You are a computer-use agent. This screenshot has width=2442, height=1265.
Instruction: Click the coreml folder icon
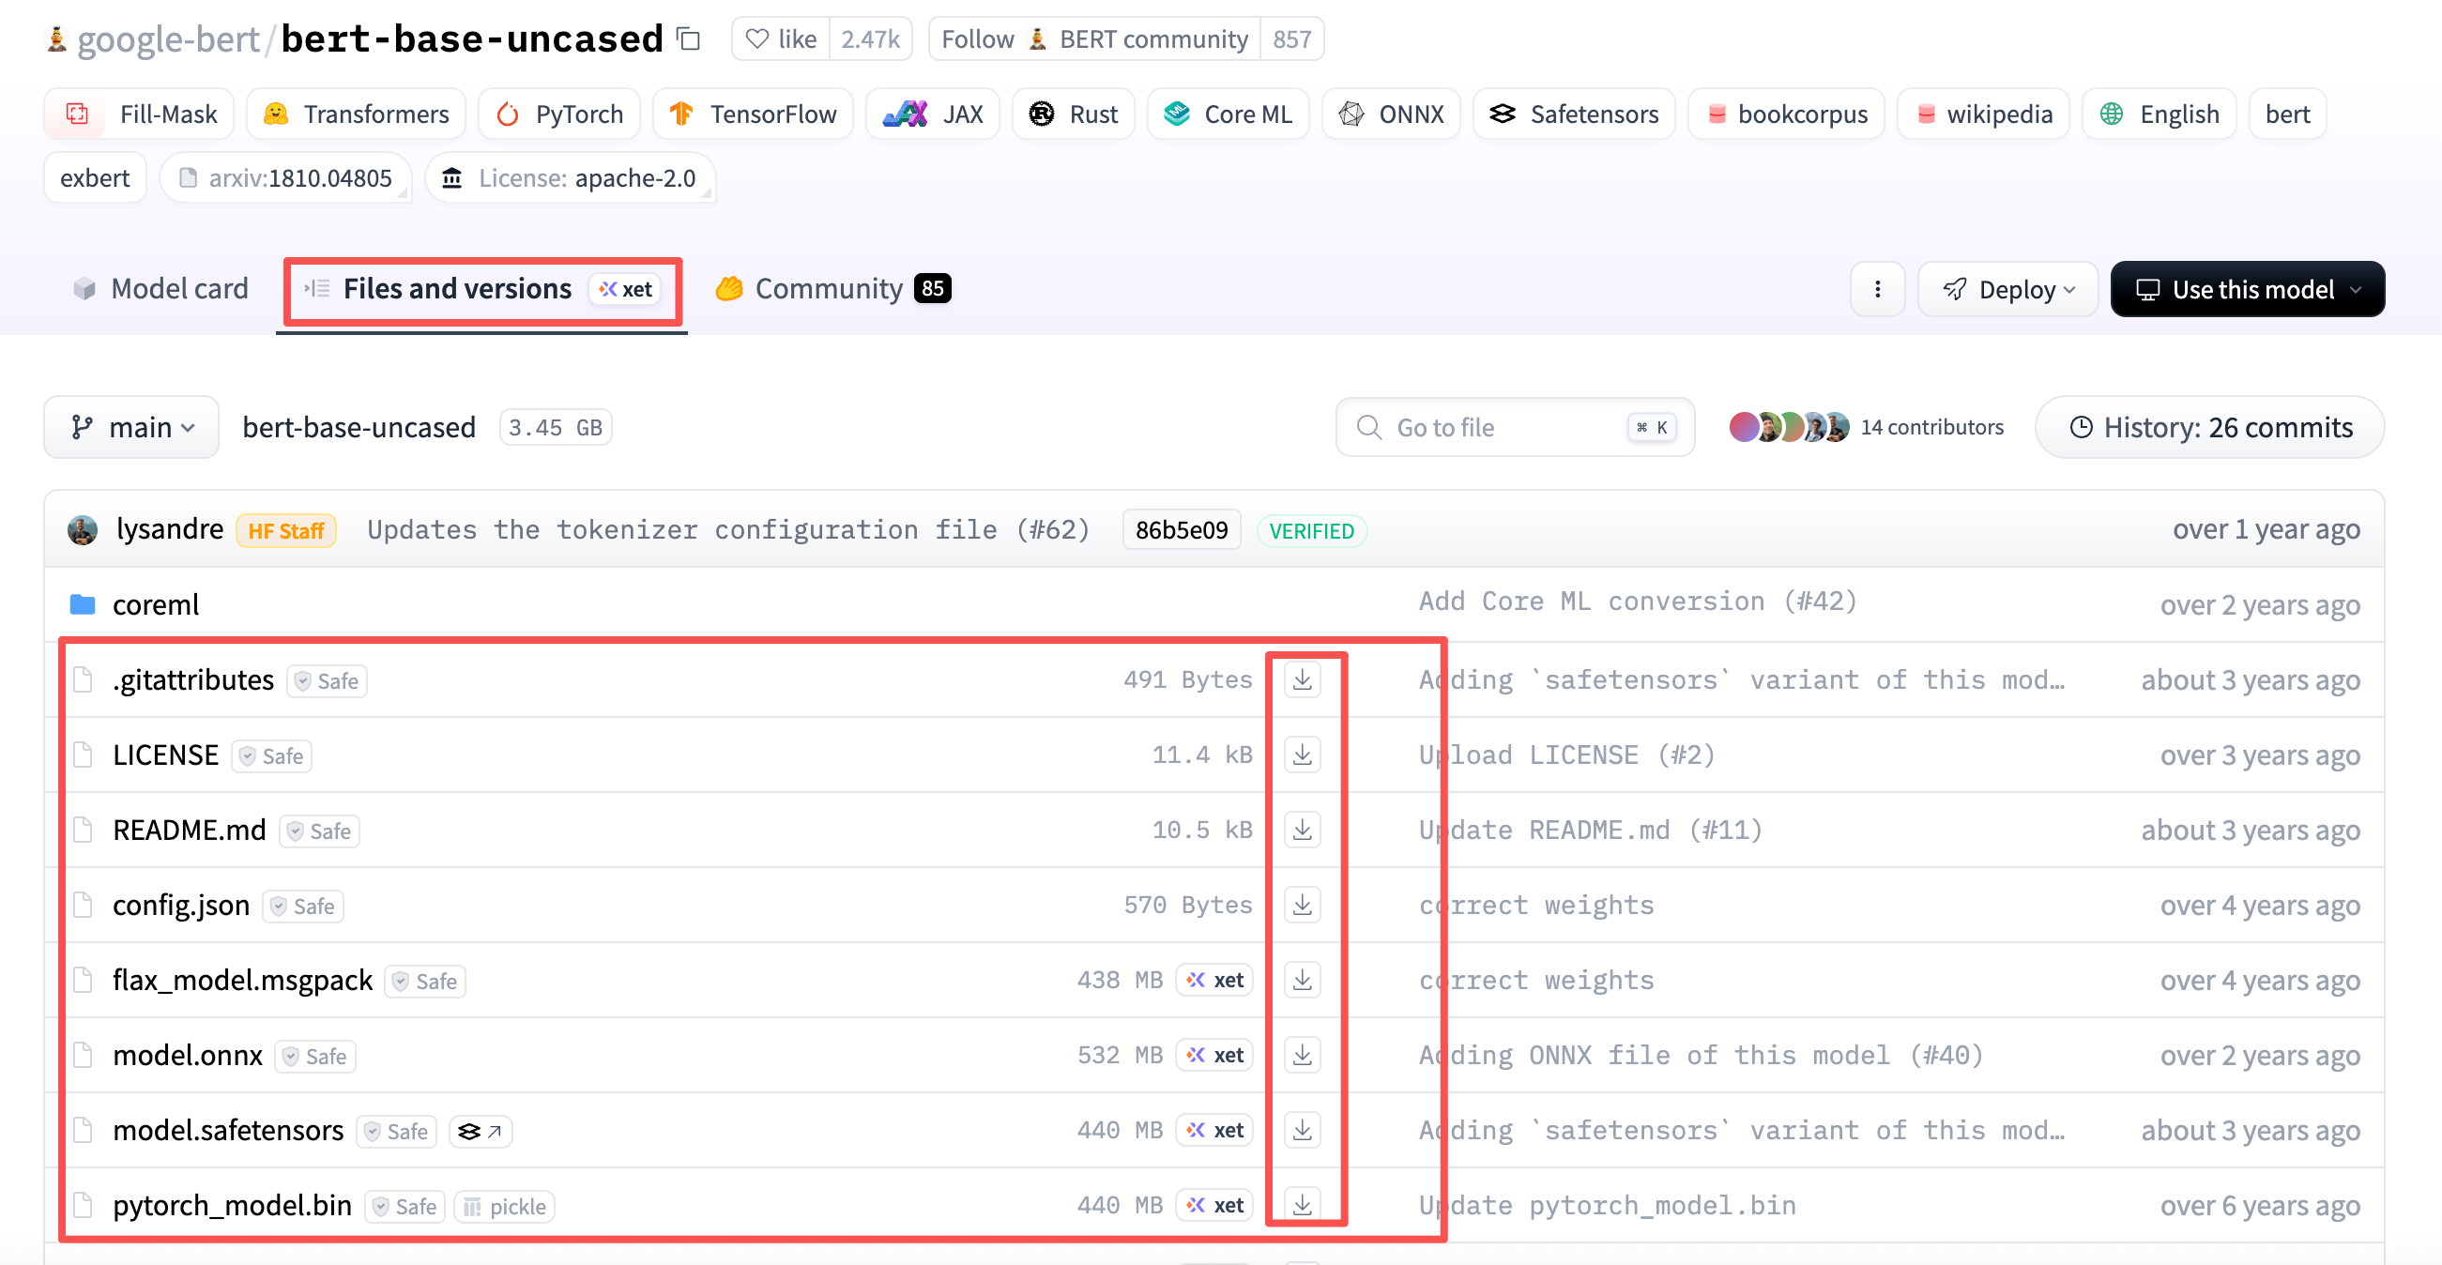(83, 604)
